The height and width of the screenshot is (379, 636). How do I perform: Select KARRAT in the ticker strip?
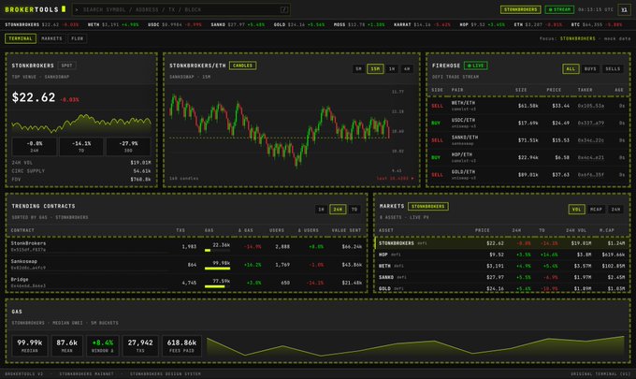422,24
